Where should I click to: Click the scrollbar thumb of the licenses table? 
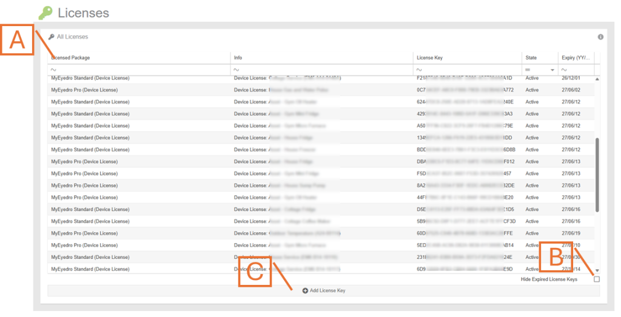point(597,175)
